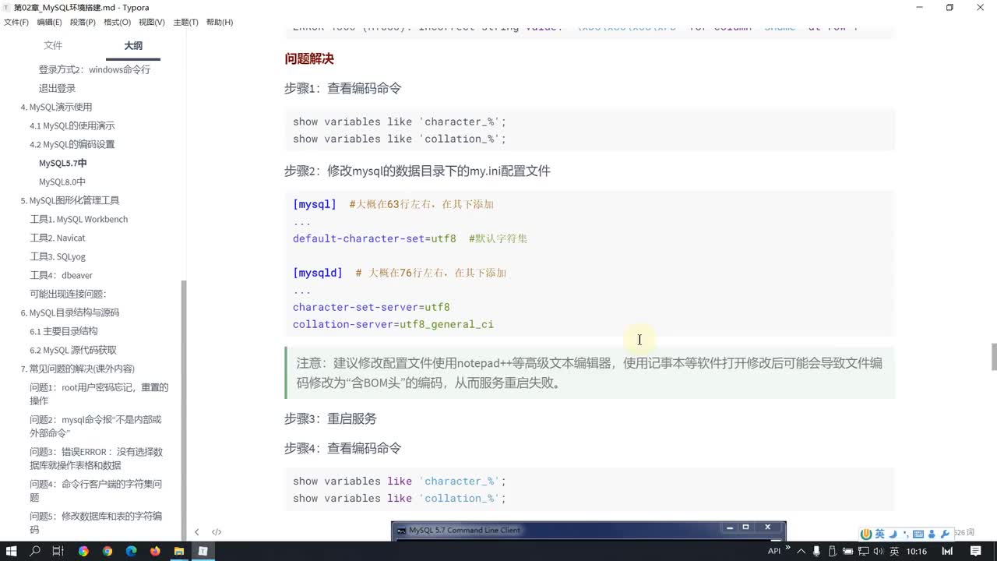The width and height of the screenshot is (997, 561).
Task: Click the 526 词 word count
Action: click(x=965, y=532)
